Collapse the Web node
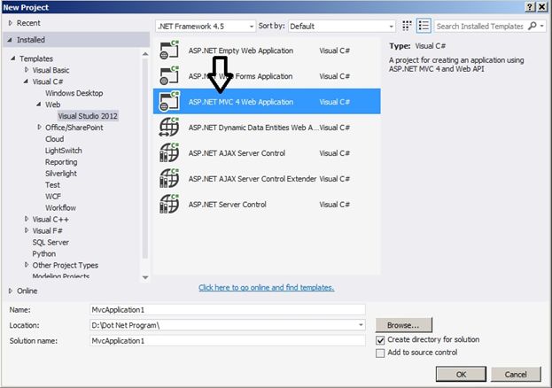The width and height of the screenshot is (552, 388). pyautogui.click(x=39, y=105)
